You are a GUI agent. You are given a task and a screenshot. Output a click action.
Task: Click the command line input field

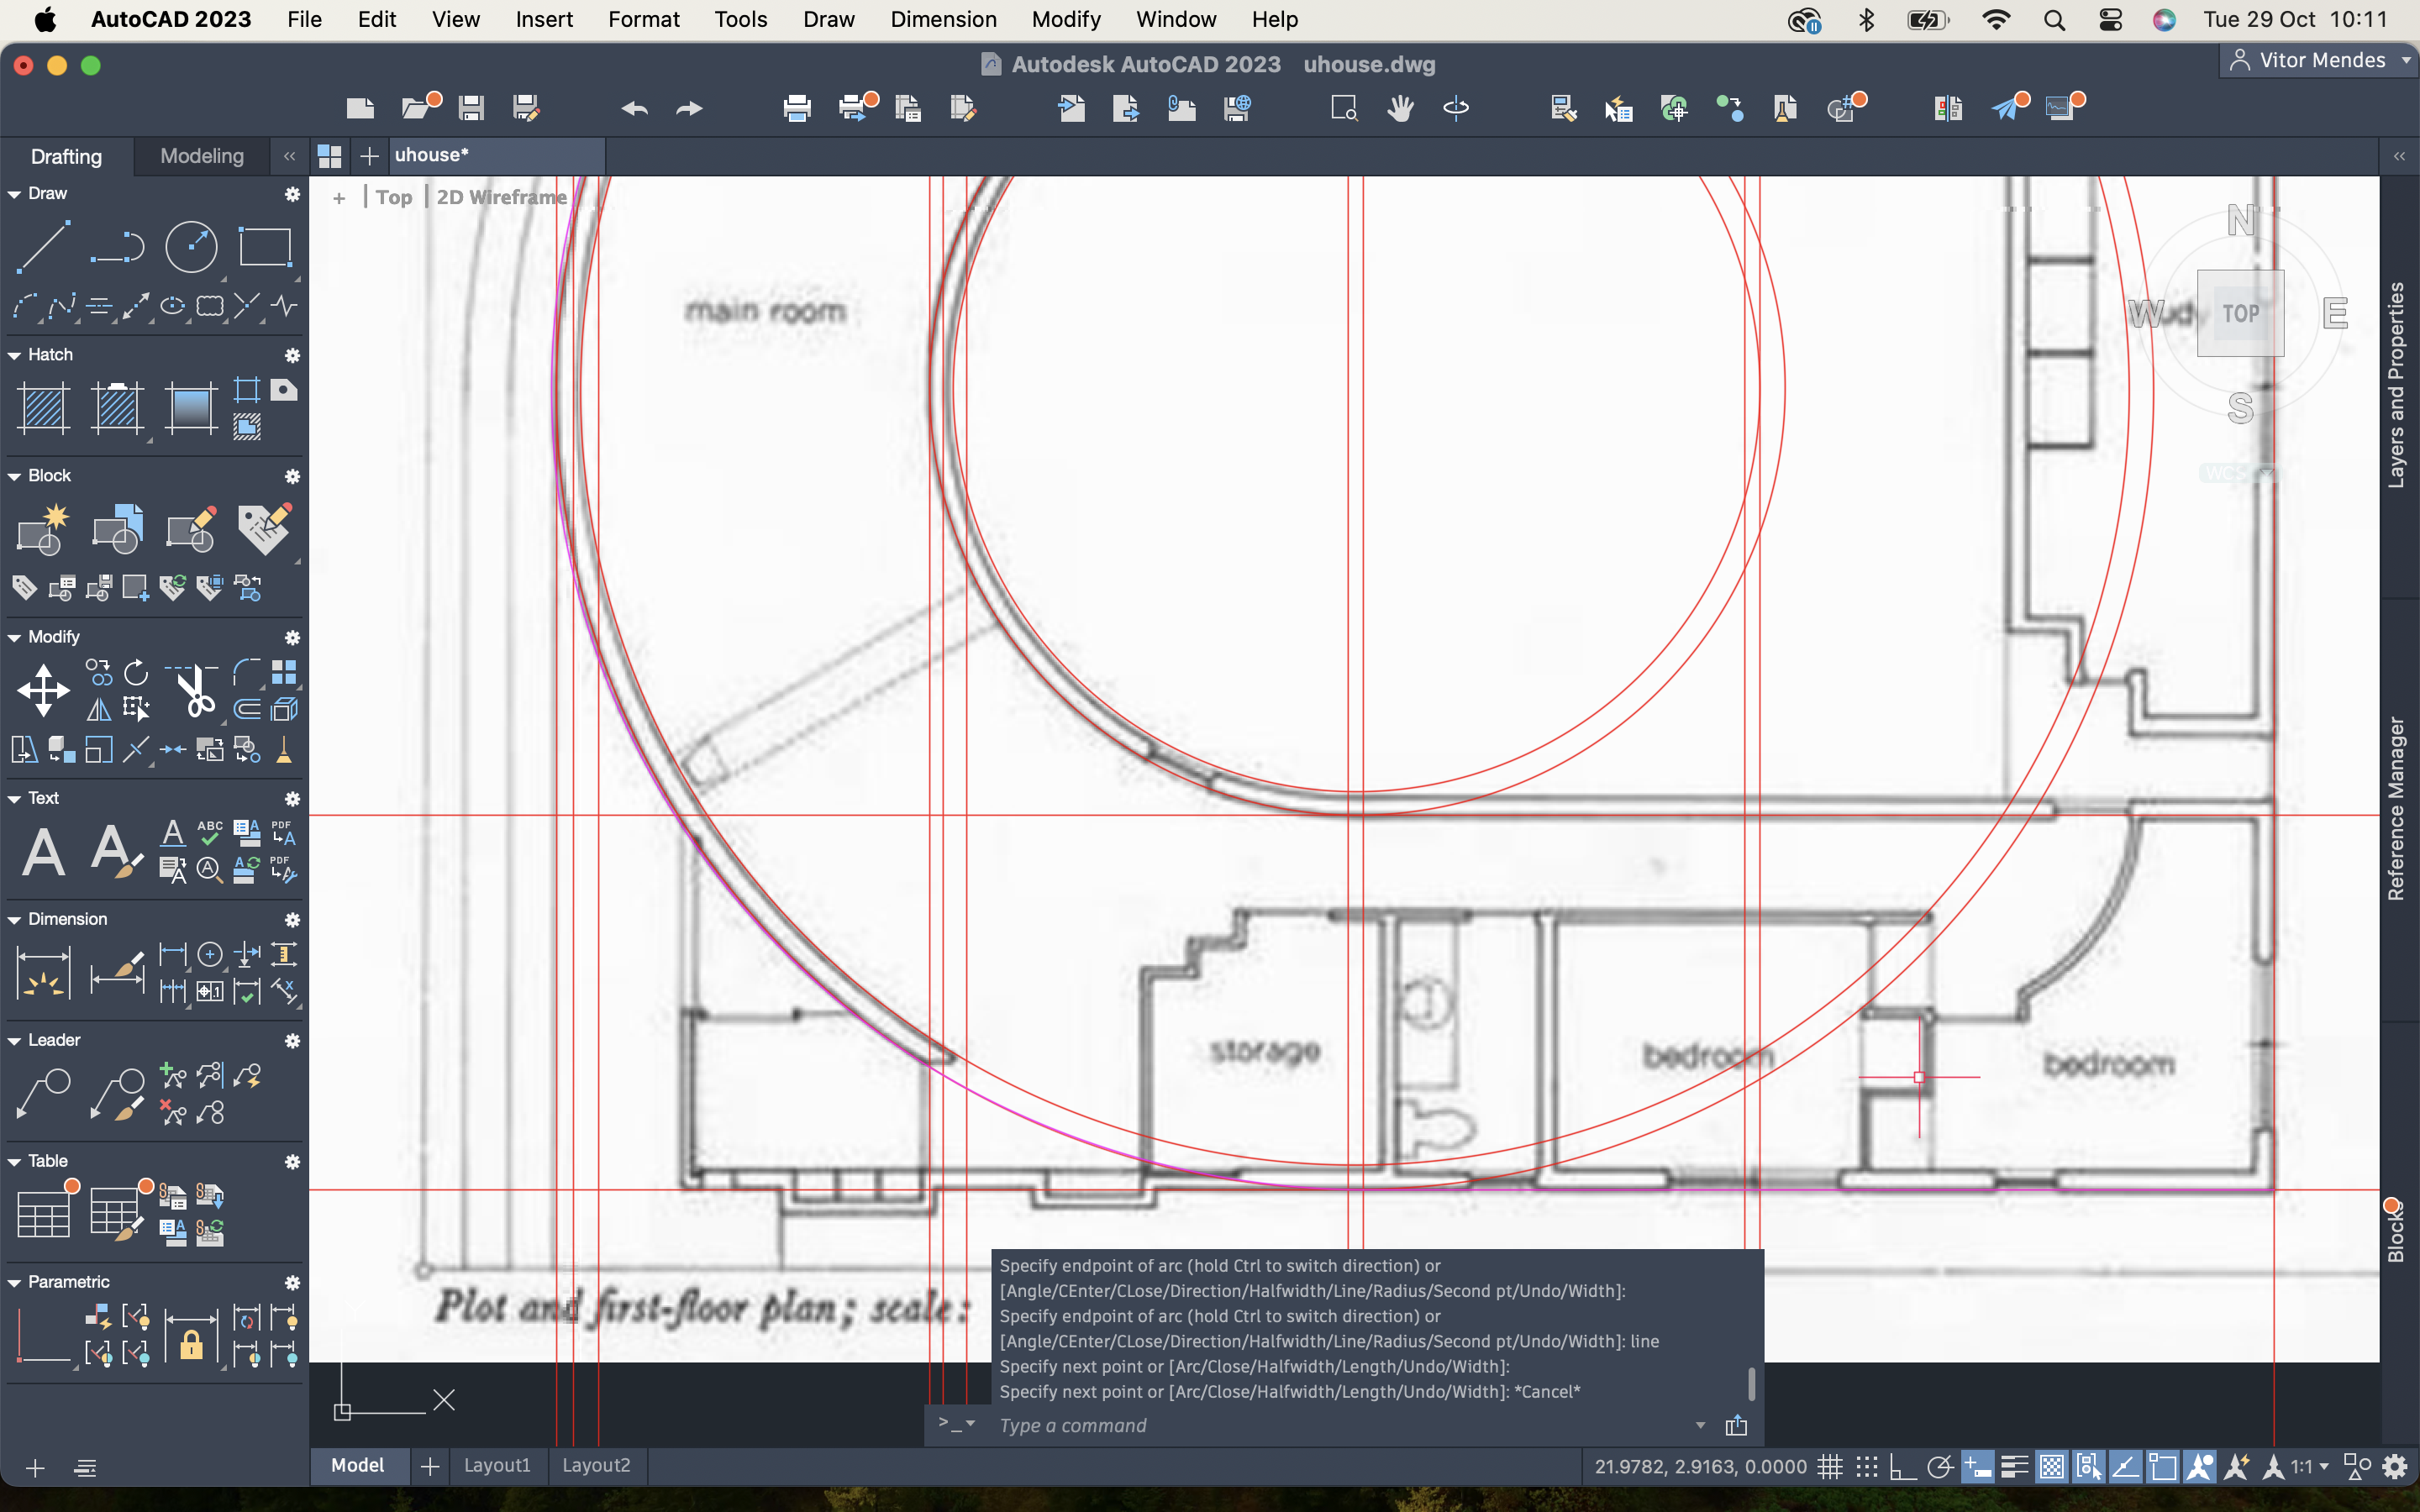click(x=1340, y=1425)
